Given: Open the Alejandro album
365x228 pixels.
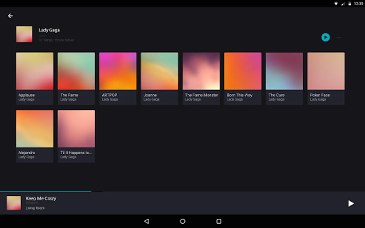Looking at the screenshot, I should pos(34,129).
